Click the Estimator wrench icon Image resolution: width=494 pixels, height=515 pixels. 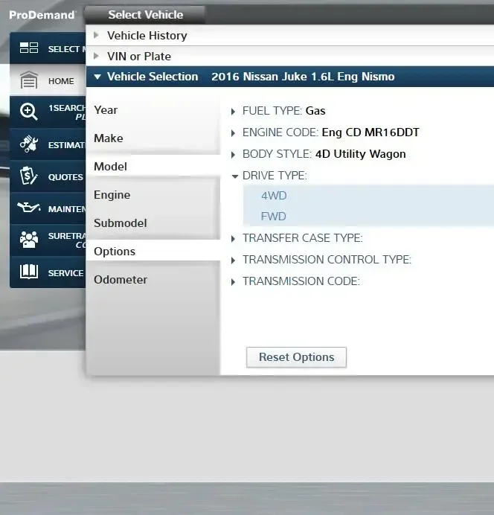click(x=29, y=144)
